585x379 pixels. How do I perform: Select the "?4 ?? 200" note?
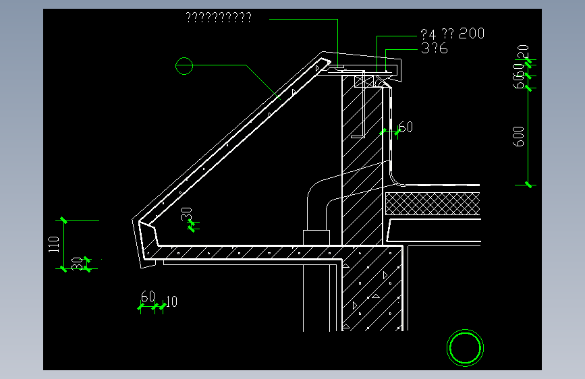453,34
